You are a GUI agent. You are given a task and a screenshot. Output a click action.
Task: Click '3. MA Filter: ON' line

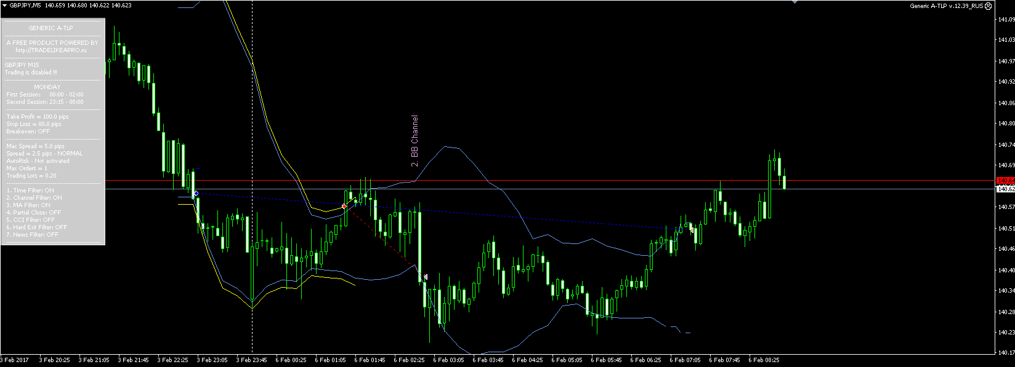pos(28,205)
